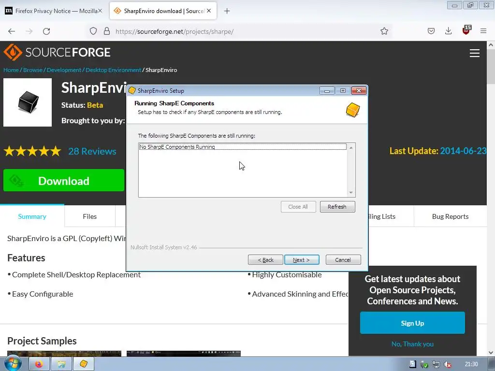495x371 pixels.
Task: Open a new browser tab
Action: (x=227, y=11)
